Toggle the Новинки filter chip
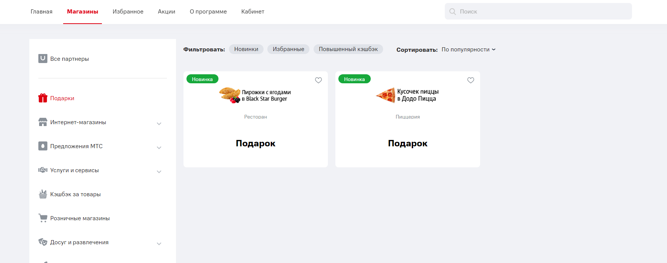The height and width of the screenshot is (263, 667). (x=246, y=49)
